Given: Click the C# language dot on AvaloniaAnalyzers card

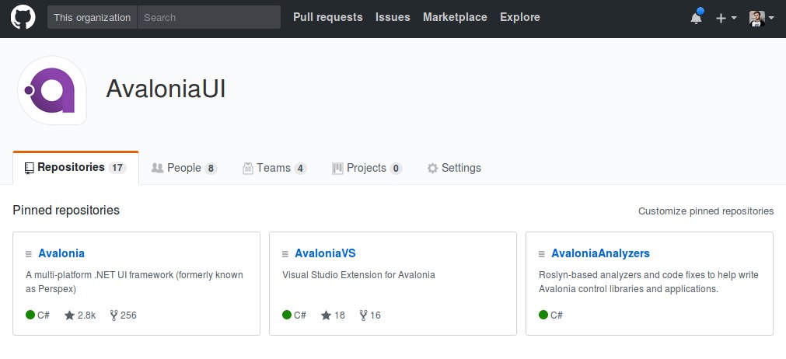Looking at the screenshot, I should point(544,315).
